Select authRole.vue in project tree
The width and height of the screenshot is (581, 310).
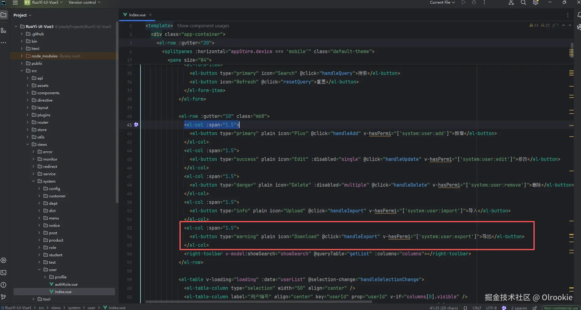click(x=66, y=284)
